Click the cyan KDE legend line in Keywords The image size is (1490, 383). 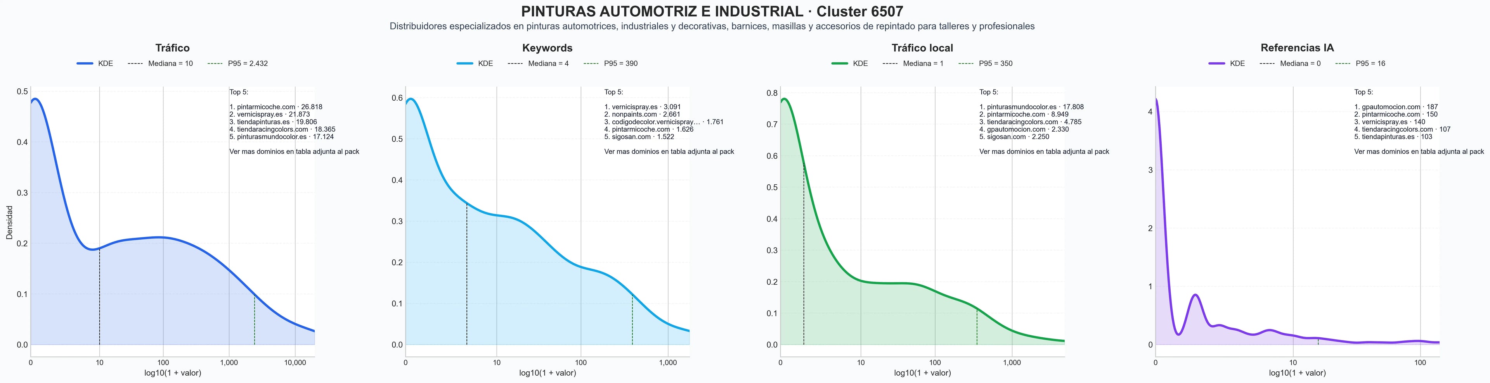point(465,64)
